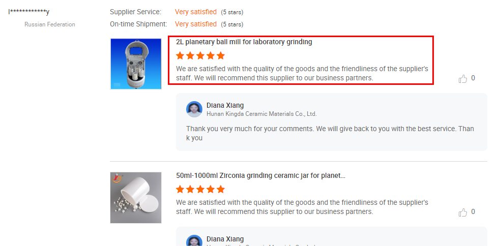Click the first star of Zirconia jar rating

[180, 190]
